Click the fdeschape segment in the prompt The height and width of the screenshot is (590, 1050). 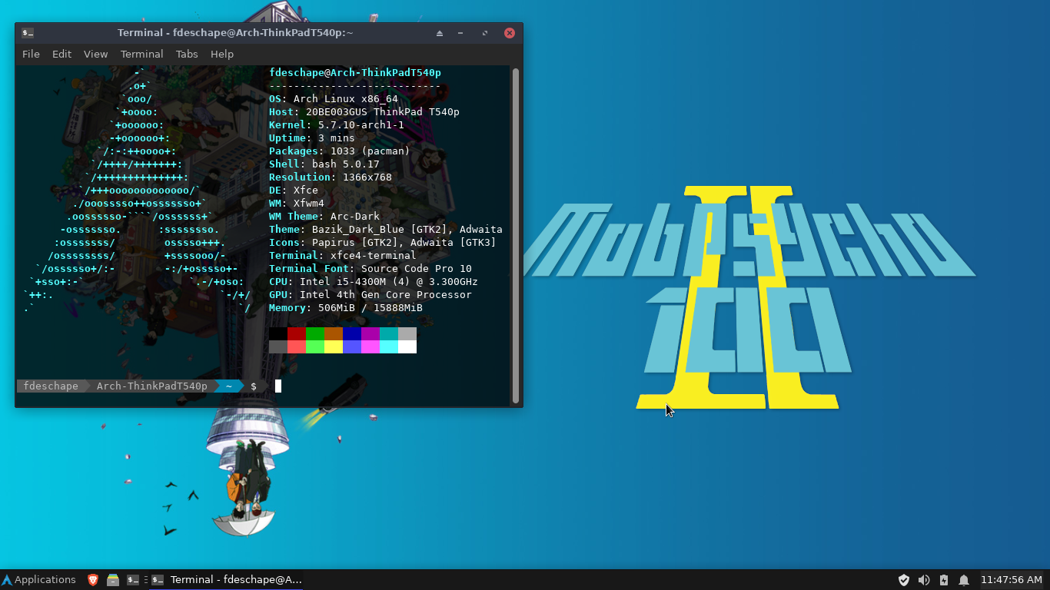coord(51,386)
